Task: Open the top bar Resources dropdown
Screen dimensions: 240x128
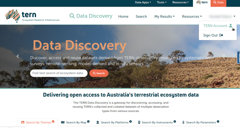Action: coord(181,2)
